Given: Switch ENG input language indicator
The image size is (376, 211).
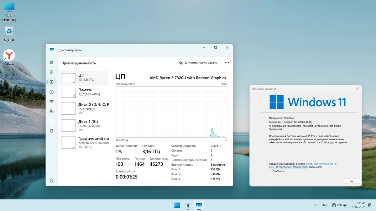Looking at the screenshot, I should coord(324,205).
